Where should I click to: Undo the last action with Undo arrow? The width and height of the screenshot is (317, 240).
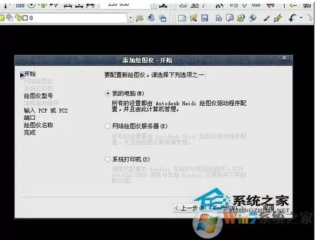(x=292, y=18)
